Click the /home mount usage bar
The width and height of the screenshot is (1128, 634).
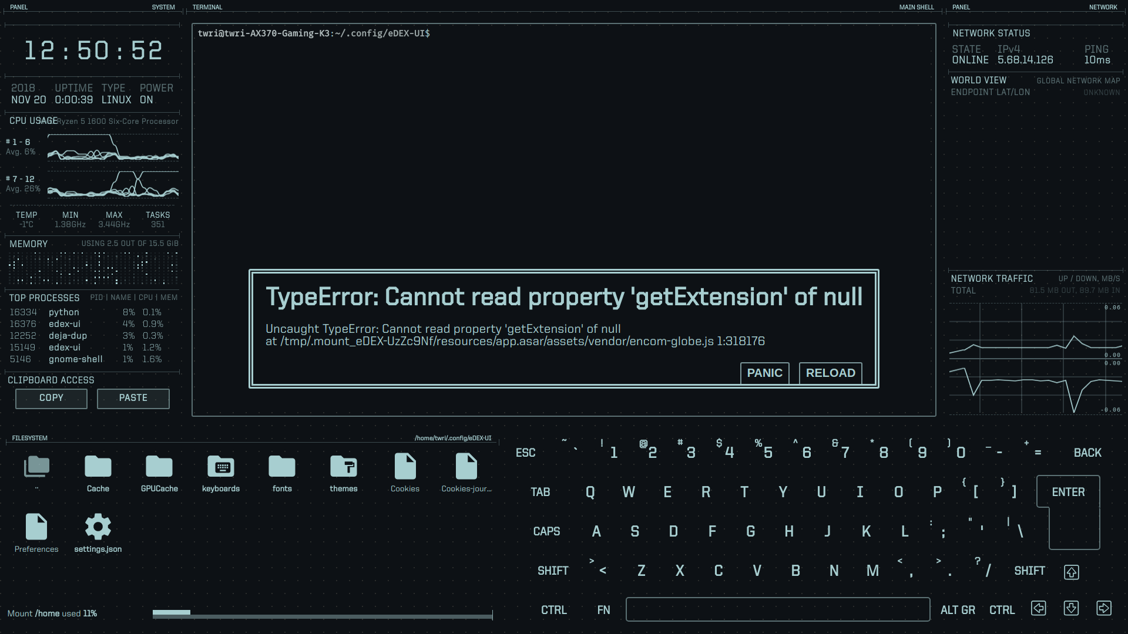[x=322, y=614]
